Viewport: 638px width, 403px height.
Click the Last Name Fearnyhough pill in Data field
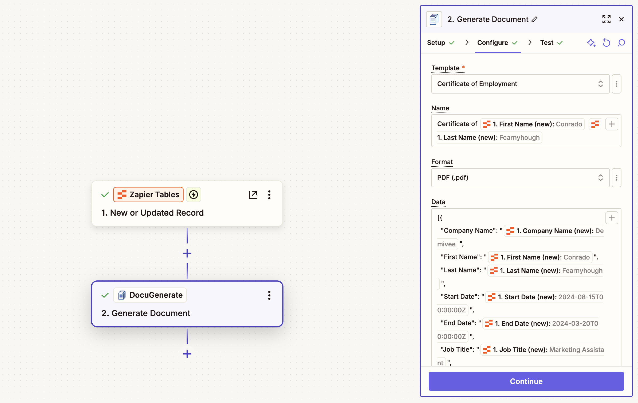[545, 271]
